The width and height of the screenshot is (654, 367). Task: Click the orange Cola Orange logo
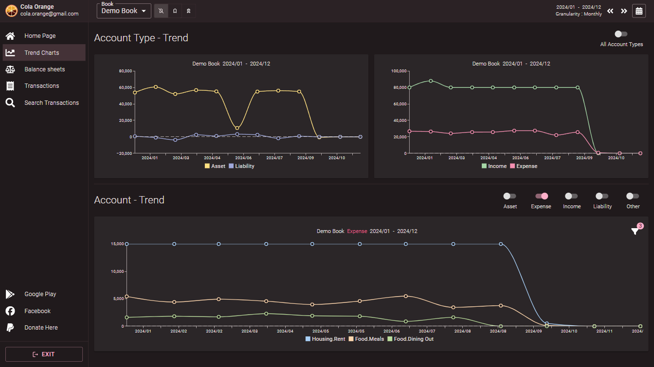coord(11,10)
